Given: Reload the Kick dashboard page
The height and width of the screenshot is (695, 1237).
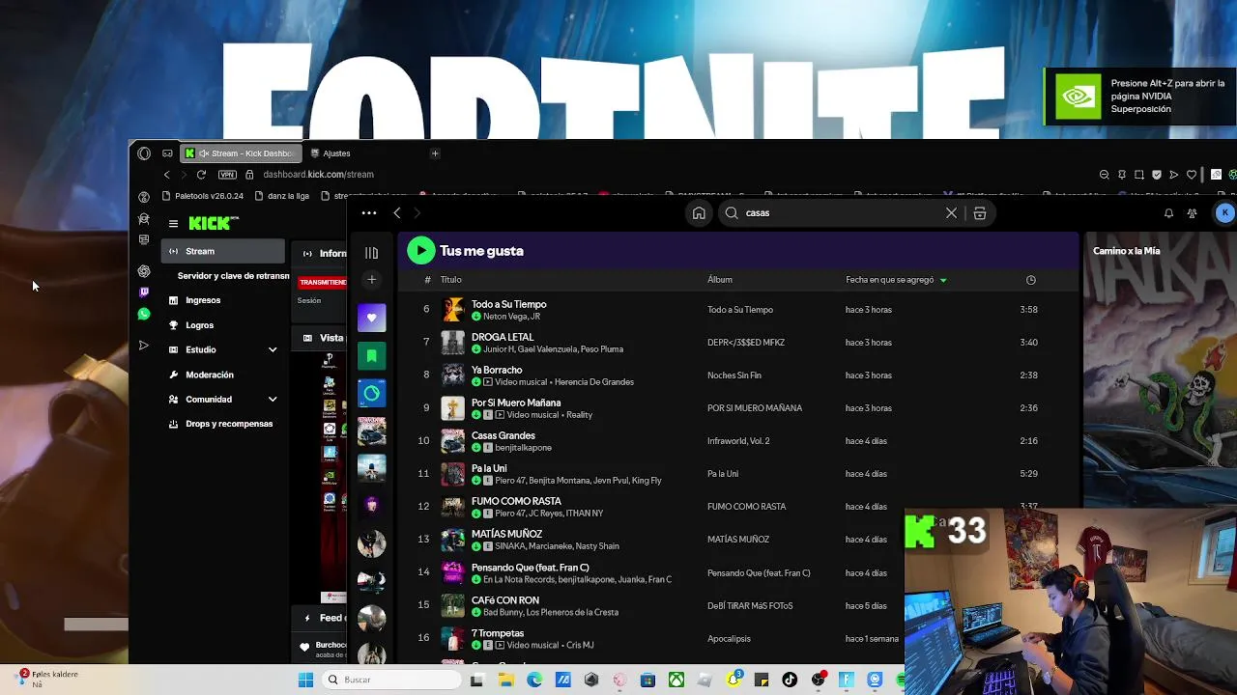Looking at the screenshot, I should pos(201,175).
